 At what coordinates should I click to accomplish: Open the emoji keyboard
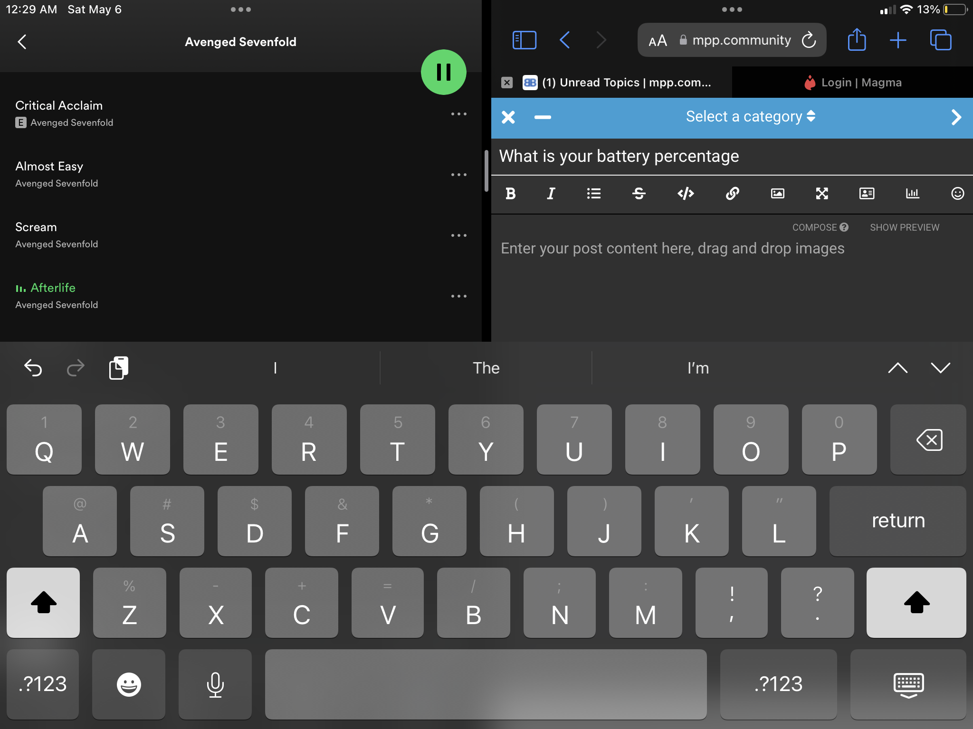pyautogui.click(x=129, y=684)
